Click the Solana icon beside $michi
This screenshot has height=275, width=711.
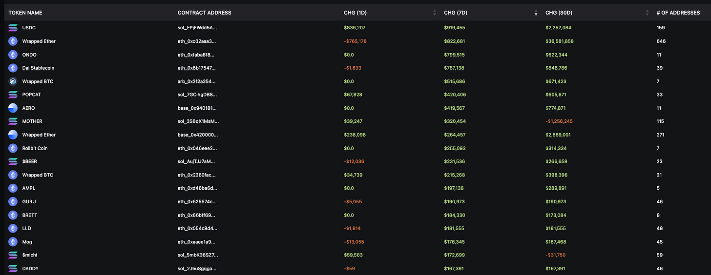pos(13,255)
